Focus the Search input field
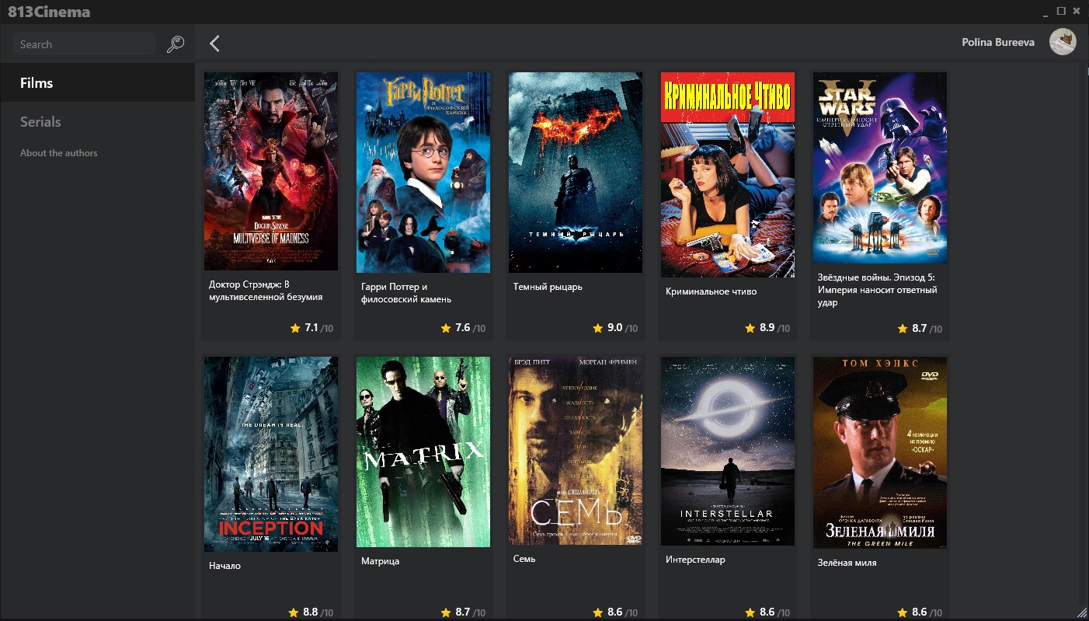Viewport: 1089px width, 621px height. 84,44
